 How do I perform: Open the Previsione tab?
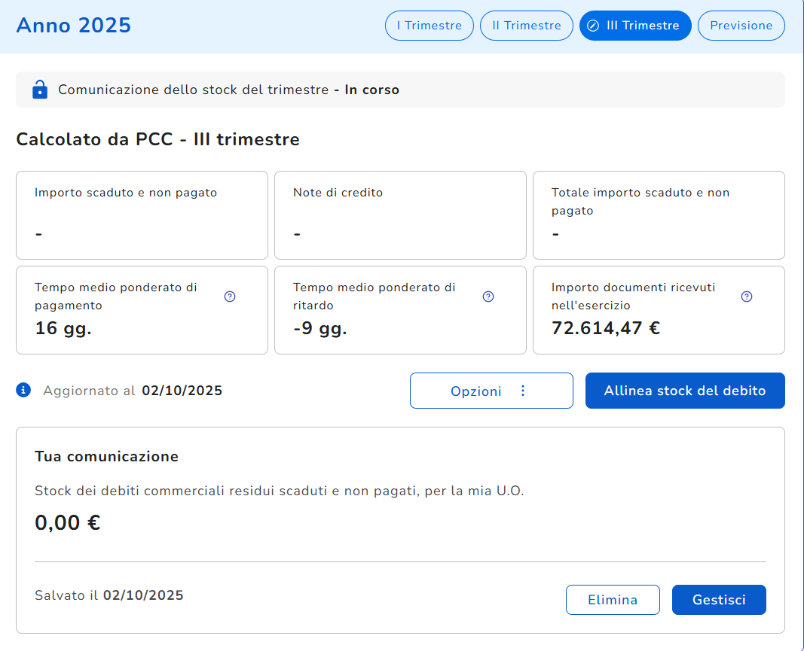click(x=741, y=26)
